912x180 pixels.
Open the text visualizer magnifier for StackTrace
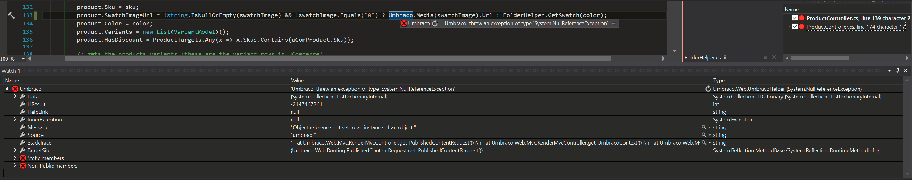(704, 143)
